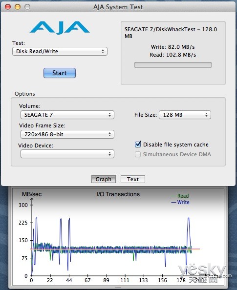Click the green Read legend entry
This screenshot has height=290, width=237.
tap(180, 196)
